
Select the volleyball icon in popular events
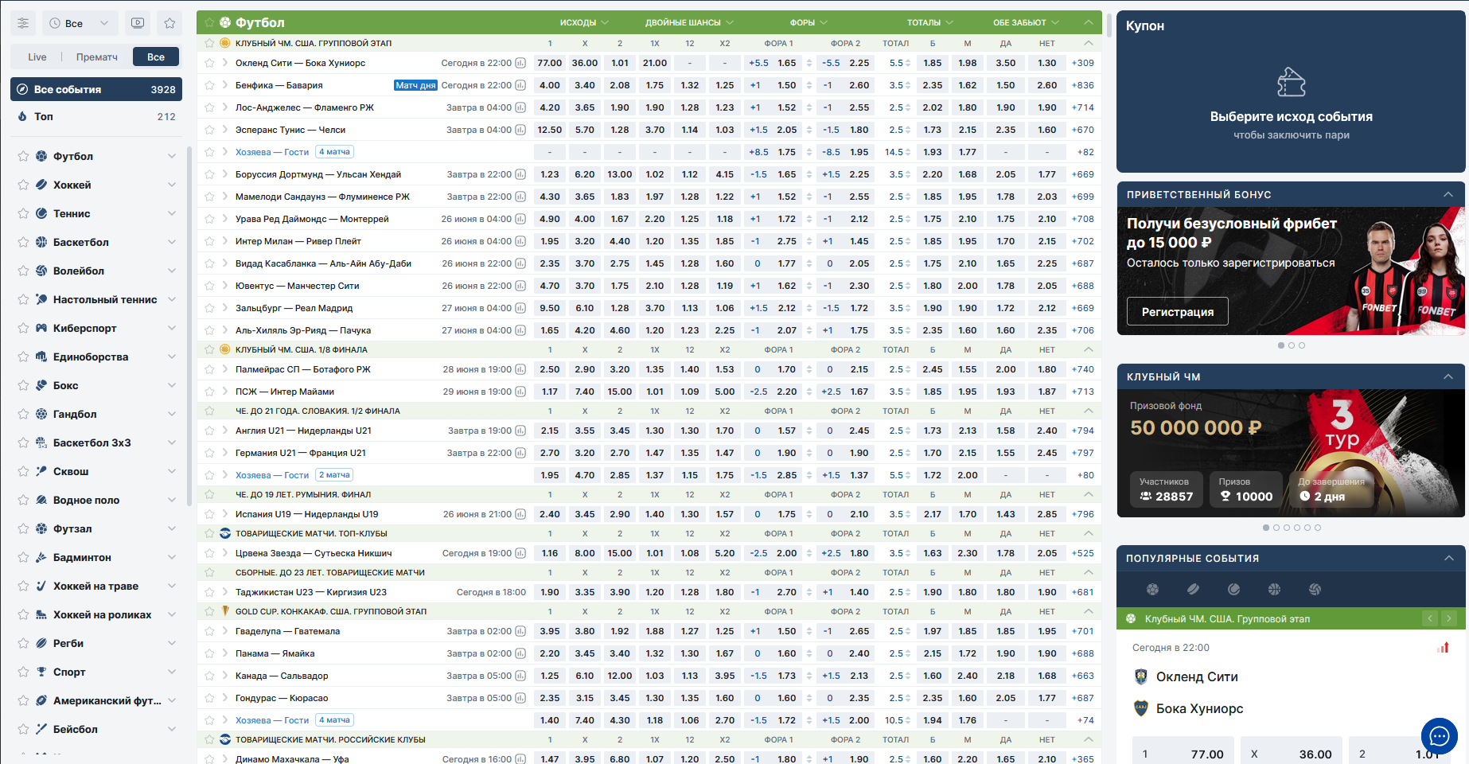point(1315,589)
